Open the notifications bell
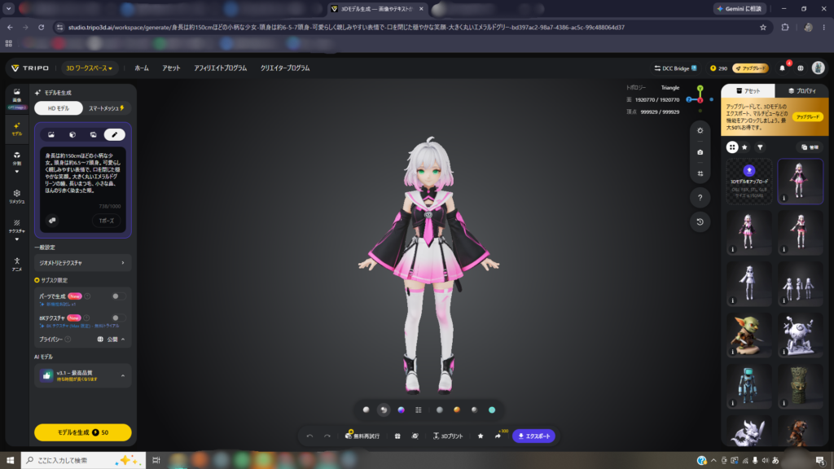Image resolution: width=834 pixels, height=469 pixels. (782, 68)
